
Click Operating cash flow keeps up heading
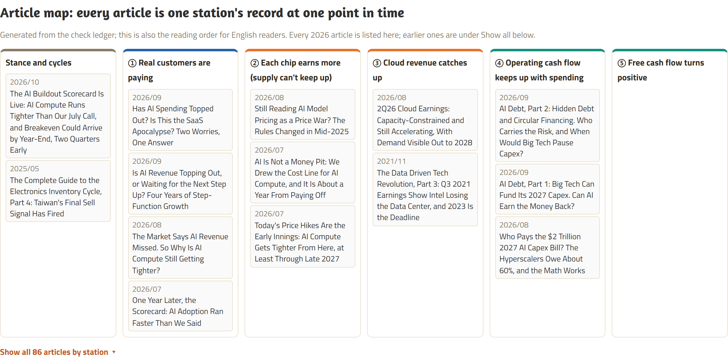(539, 70)
